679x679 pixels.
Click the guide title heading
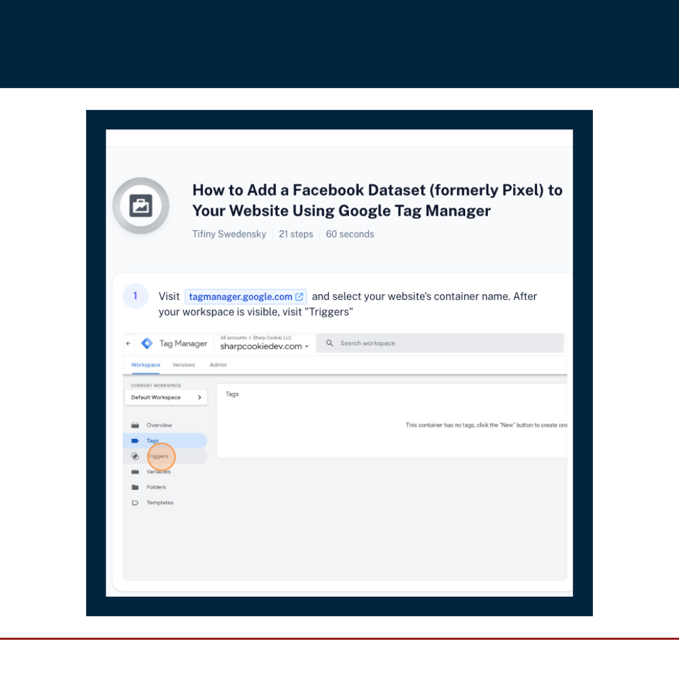(x=377, y=200)
